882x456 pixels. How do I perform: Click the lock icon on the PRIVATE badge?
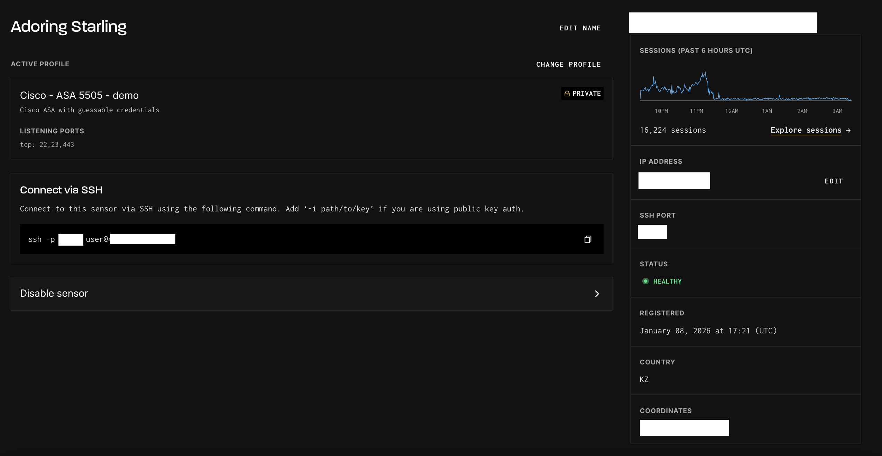(567, 94)
